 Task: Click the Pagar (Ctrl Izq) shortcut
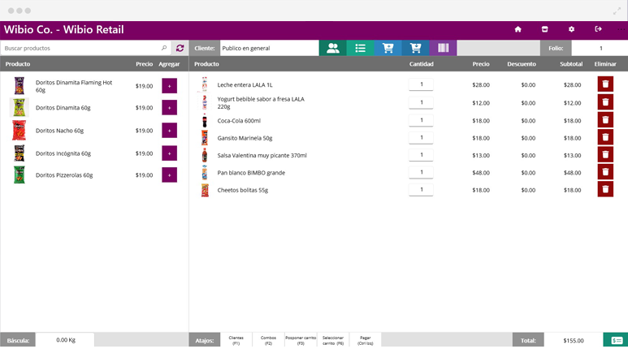(366, 340)
